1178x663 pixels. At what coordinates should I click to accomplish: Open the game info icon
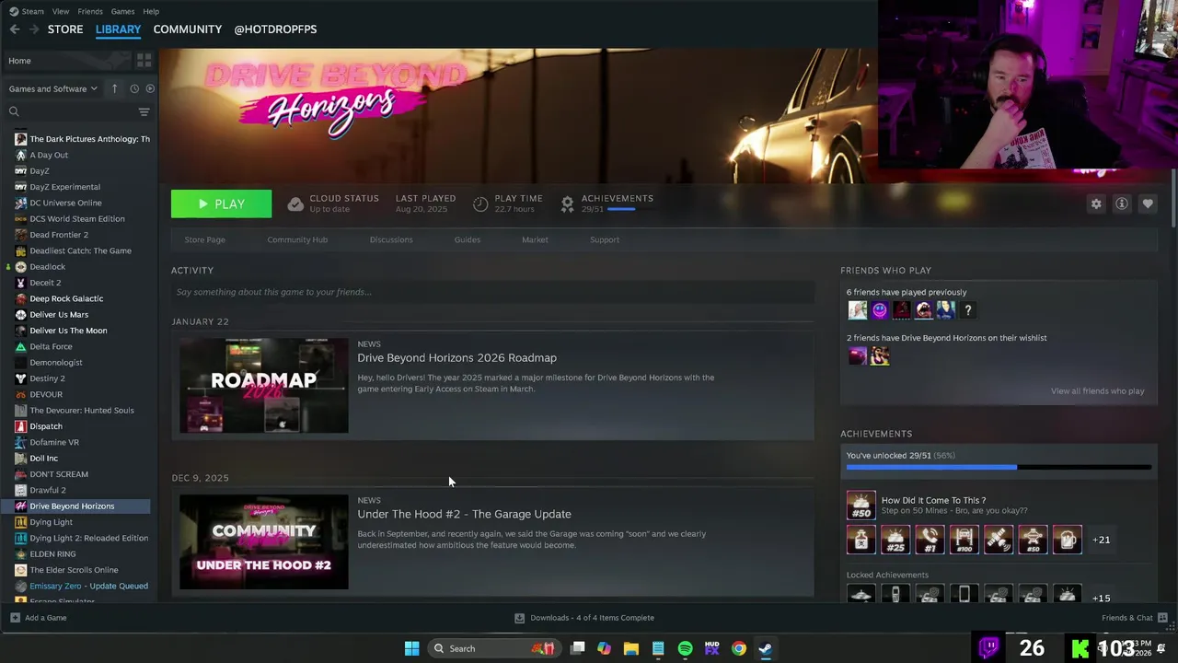click(1122, 204)
